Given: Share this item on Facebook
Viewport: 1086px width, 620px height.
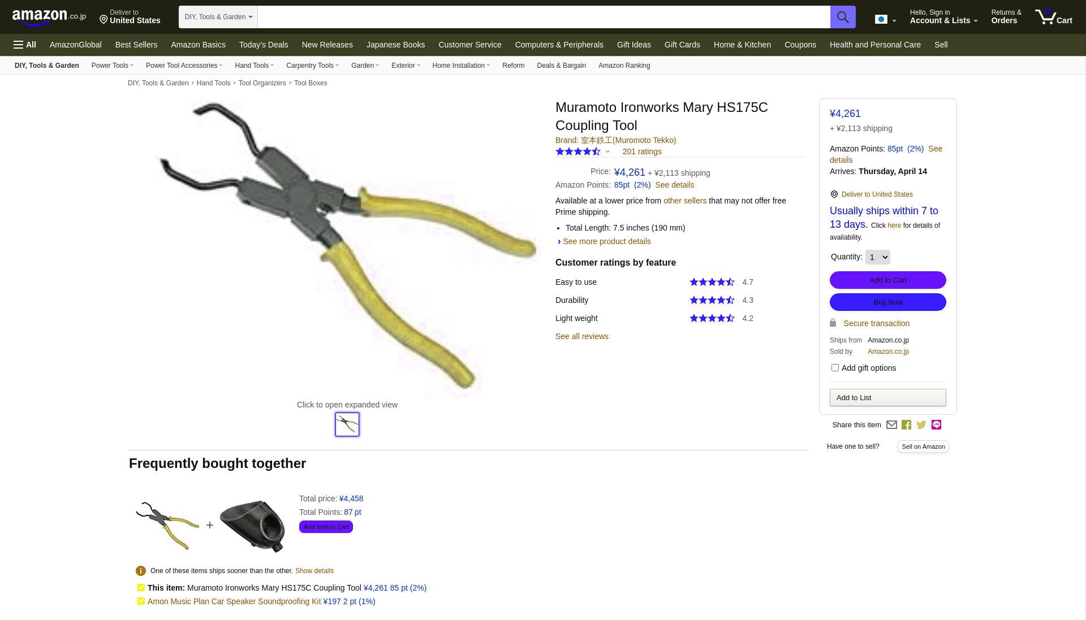Looking at the screenshot, I should [906, 425].
